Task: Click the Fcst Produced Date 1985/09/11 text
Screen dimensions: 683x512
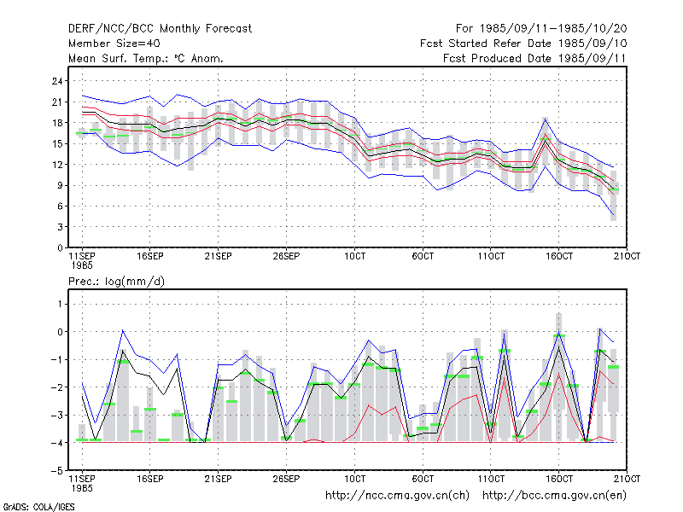Action: pyautogui.click(x=534, y=58)
